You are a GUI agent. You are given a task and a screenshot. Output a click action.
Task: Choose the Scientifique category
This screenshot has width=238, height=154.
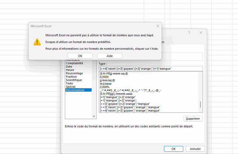[x=74, y=80]
